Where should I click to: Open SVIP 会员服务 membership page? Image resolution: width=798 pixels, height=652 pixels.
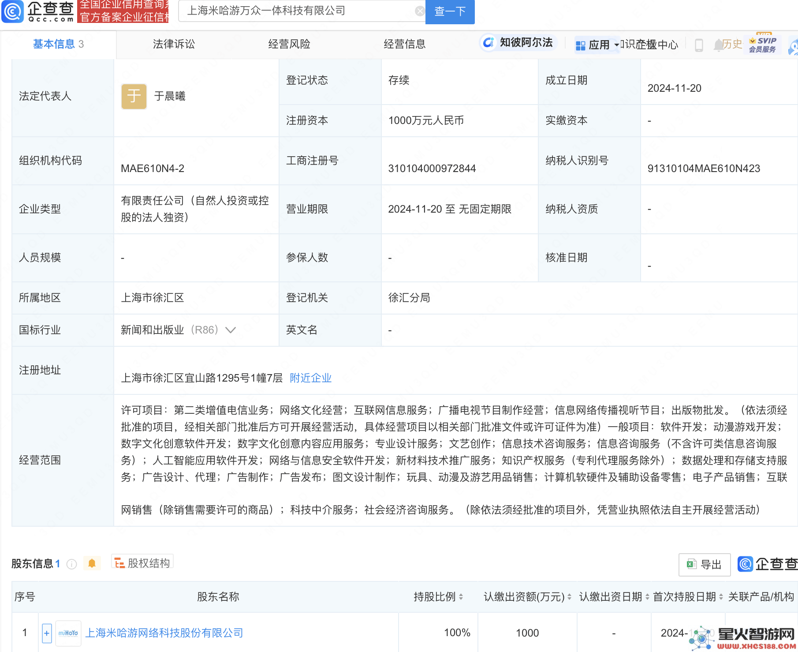pos(763,45)
